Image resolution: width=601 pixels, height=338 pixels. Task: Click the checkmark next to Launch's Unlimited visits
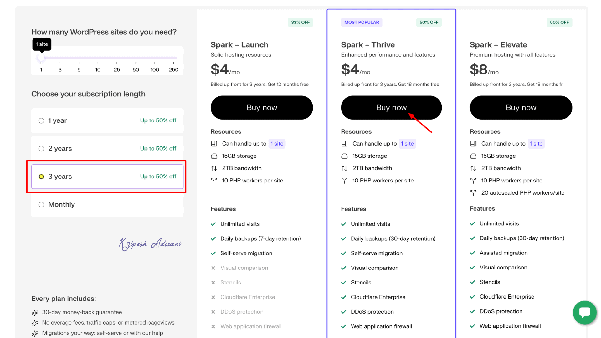pos(213,224)
